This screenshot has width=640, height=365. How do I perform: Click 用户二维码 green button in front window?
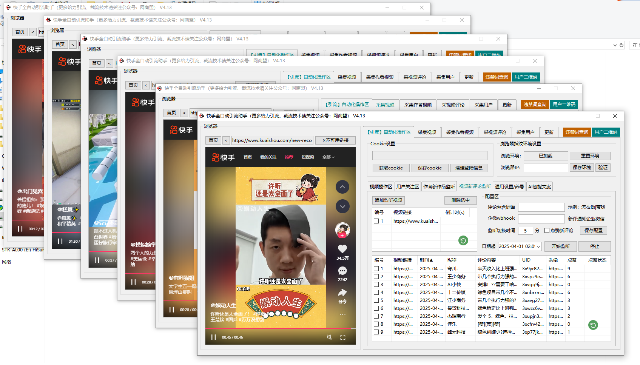pos(606,132)
